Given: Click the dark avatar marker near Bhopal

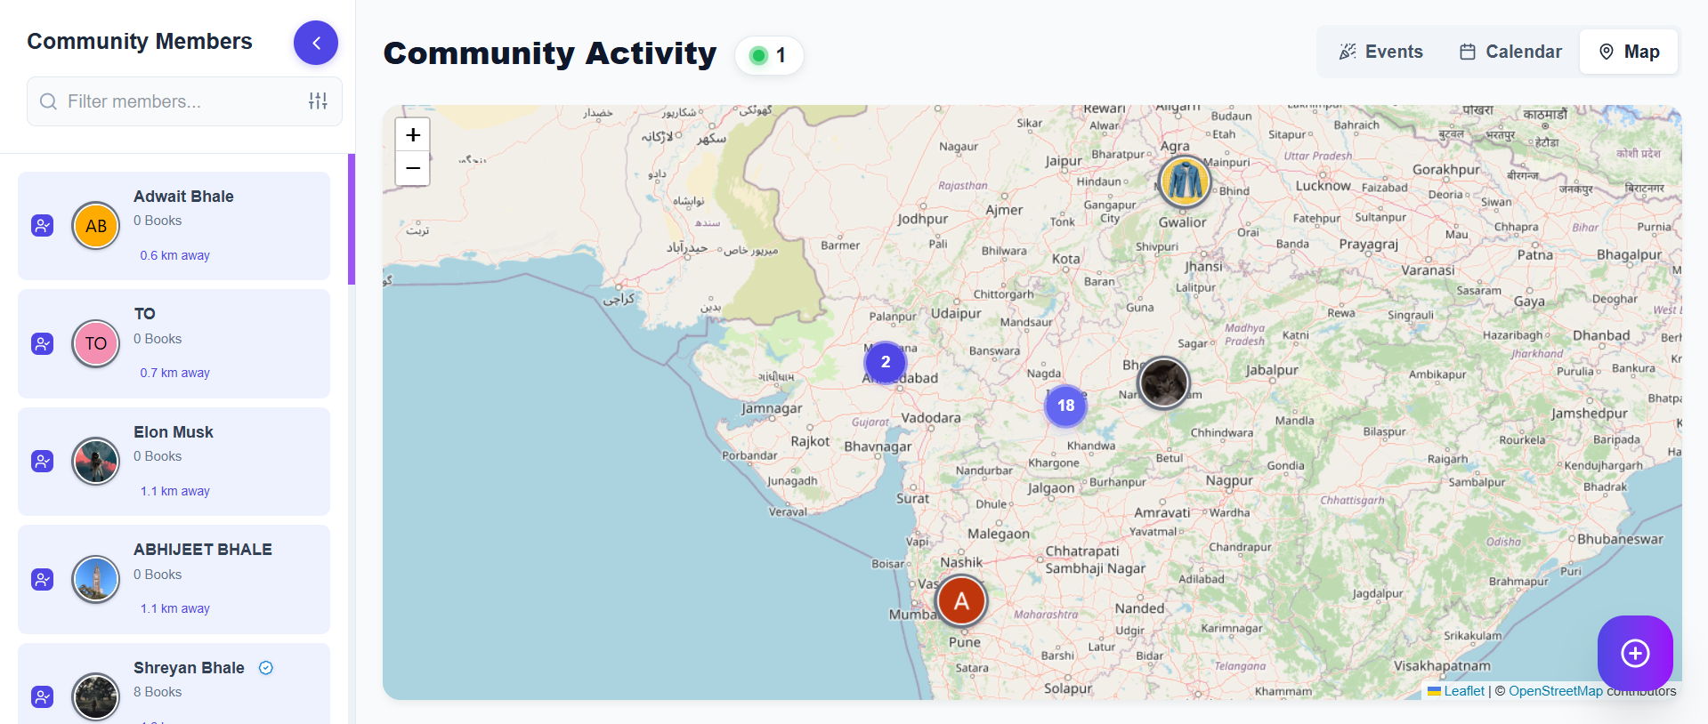Looking at the screenshot, I should coord(1163,382).
